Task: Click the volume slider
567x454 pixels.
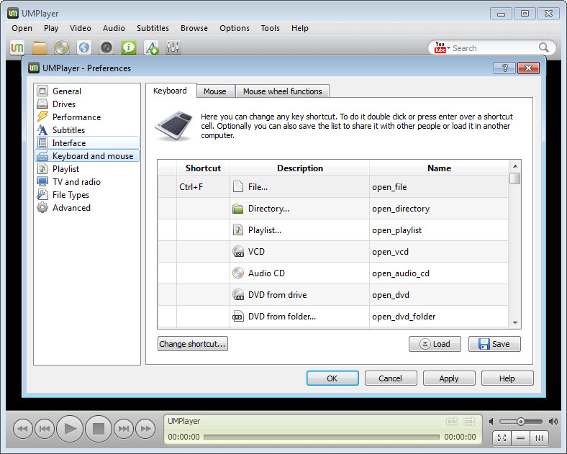Action: pyautogui.click(x=520, y=422)
